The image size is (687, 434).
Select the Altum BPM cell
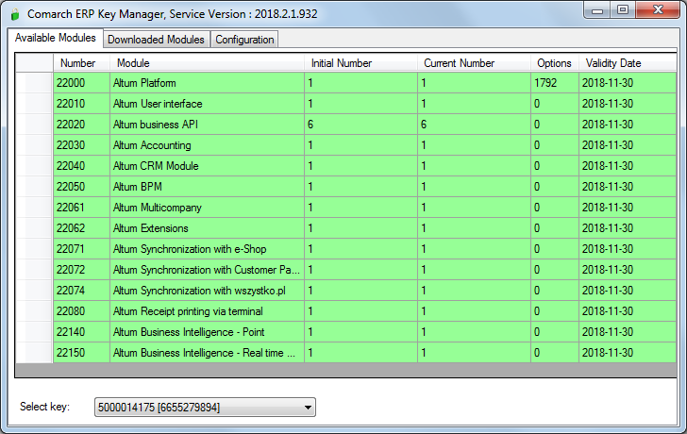click(x=207, y=187)
